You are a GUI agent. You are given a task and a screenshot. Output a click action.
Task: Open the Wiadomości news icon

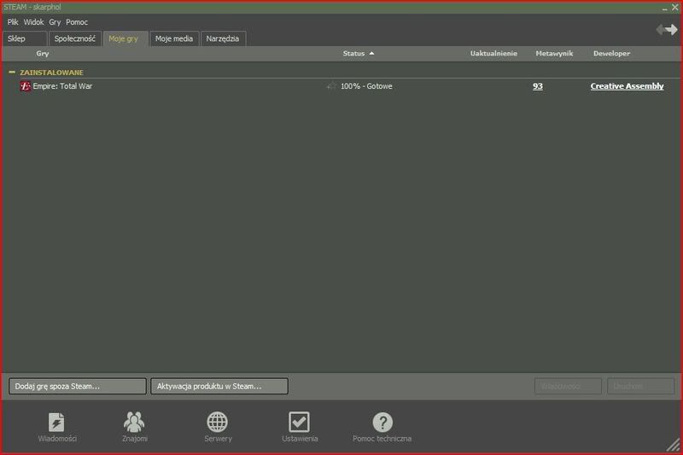click(x=56, y=423)
